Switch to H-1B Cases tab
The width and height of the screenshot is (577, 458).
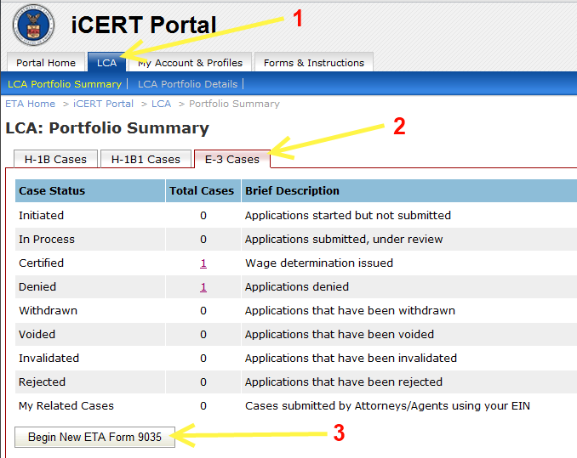point(55,159)
